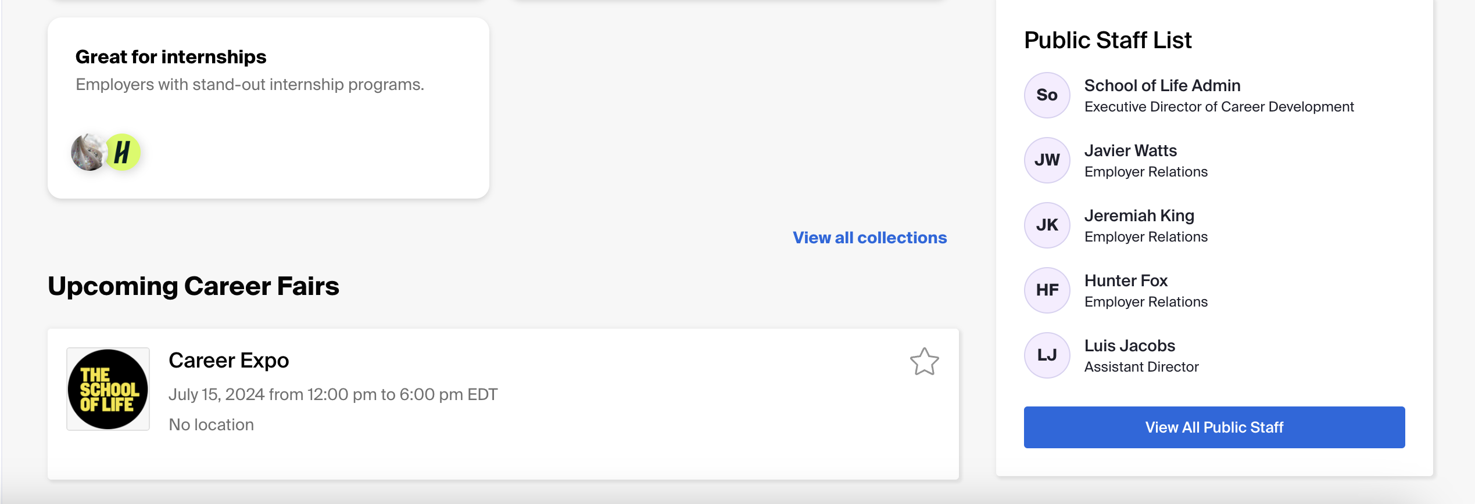Screen dimensions: 1475x504
Task: Favorite the Career Expo with star icon
Action: (924, 362)
